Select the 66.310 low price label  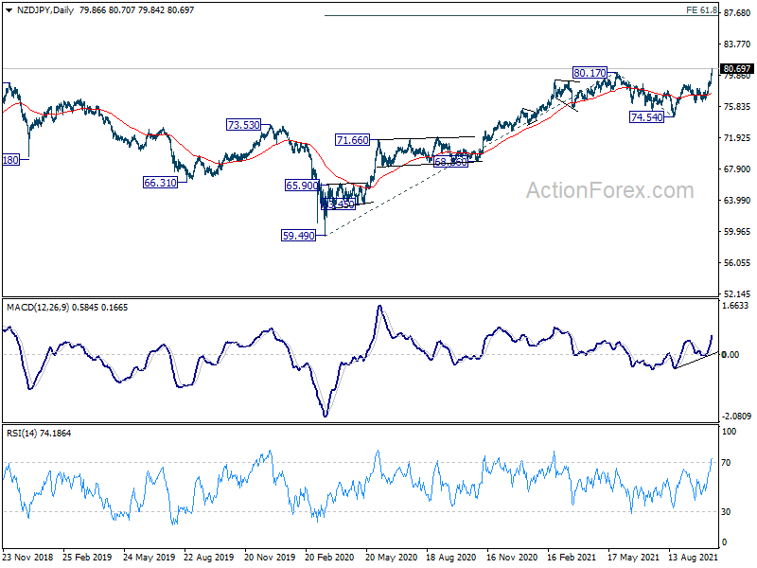point(160,182)
